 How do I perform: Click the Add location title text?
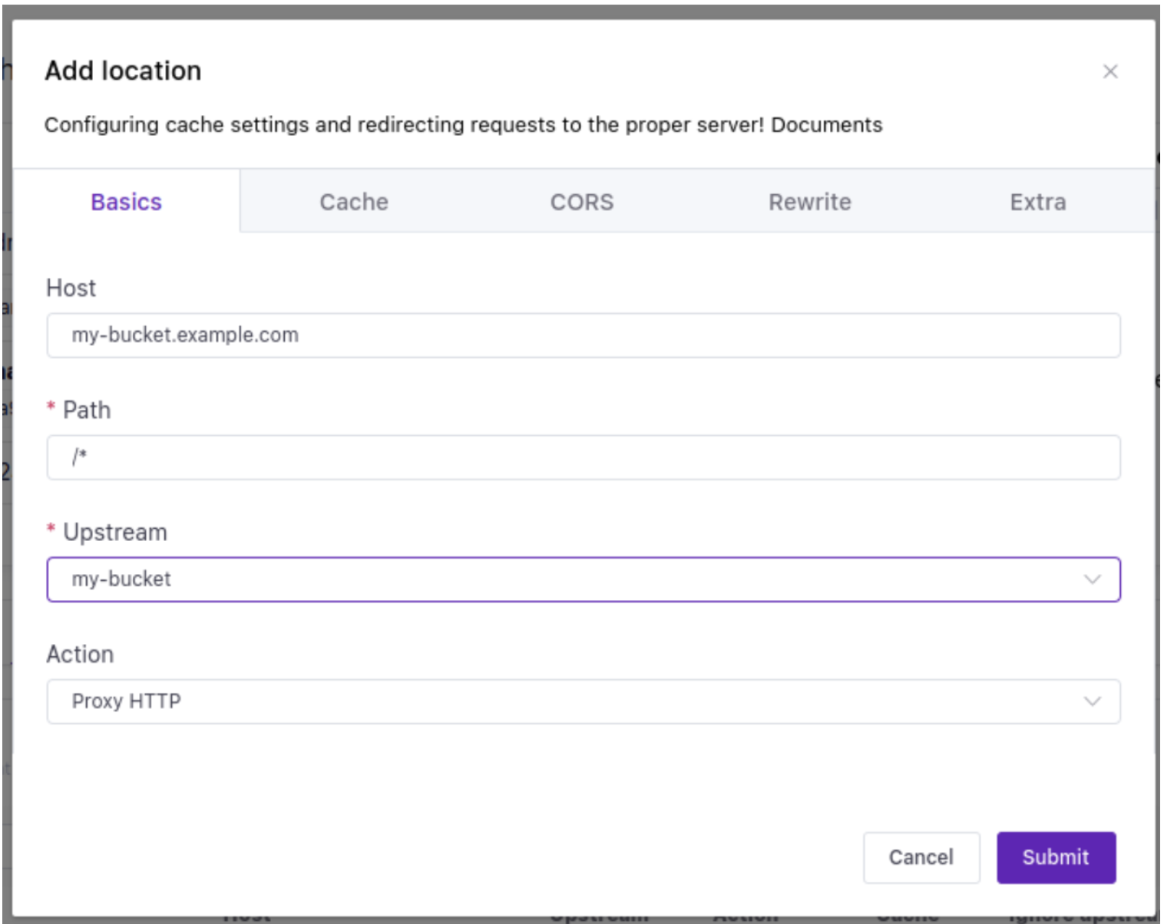coord(123,71)
